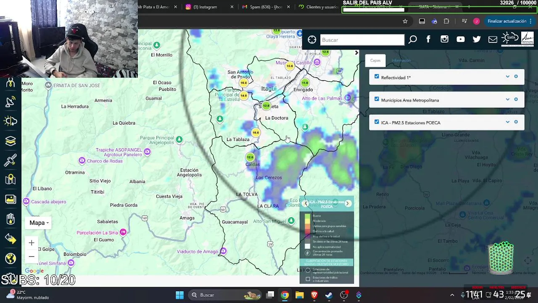
Task: Click the email envelope icon
Action: (493, 40)
